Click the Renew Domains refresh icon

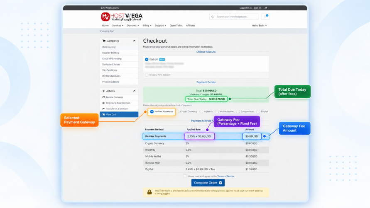103,97
